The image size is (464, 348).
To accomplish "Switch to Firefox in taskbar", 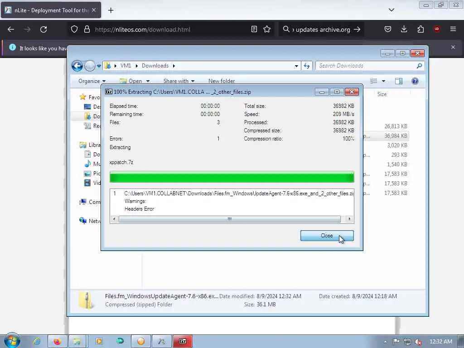I will tap(57, 341).
